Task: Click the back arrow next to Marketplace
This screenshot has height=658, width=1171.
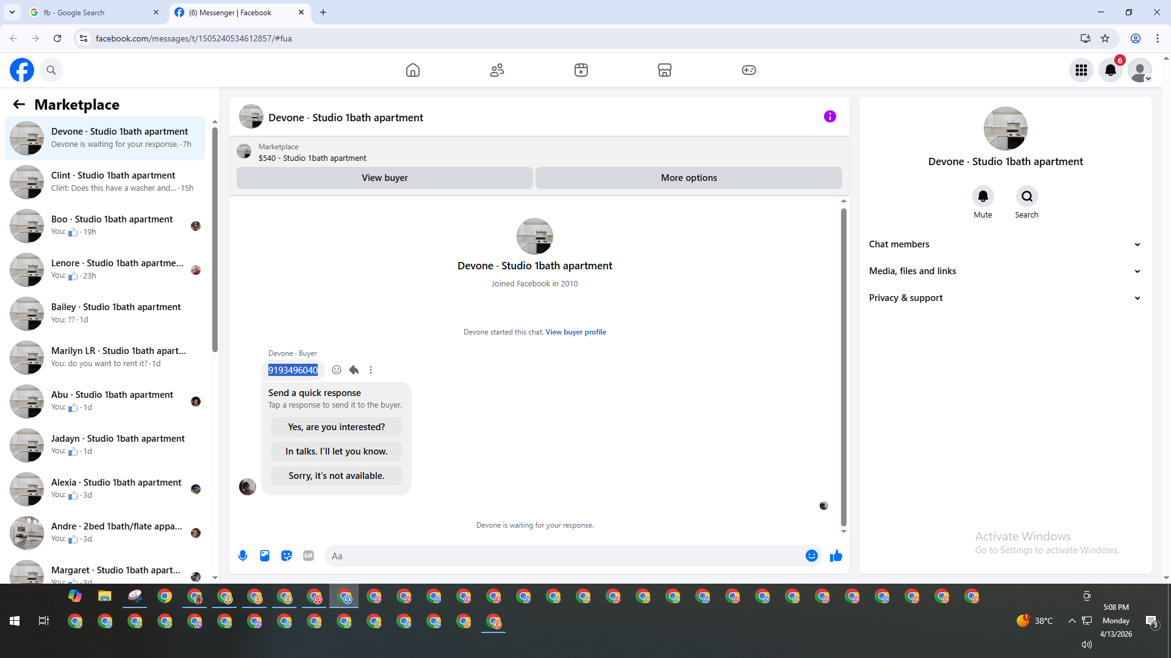Action: tap(19, 104)
